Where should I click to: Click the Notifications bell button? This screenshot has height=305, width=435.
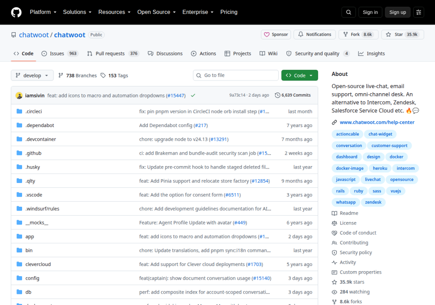pos(315,35)
